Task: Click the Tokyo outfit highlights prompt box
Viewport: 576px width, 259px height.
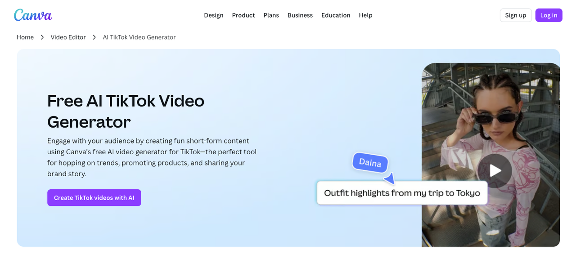Action: point(402,193)
